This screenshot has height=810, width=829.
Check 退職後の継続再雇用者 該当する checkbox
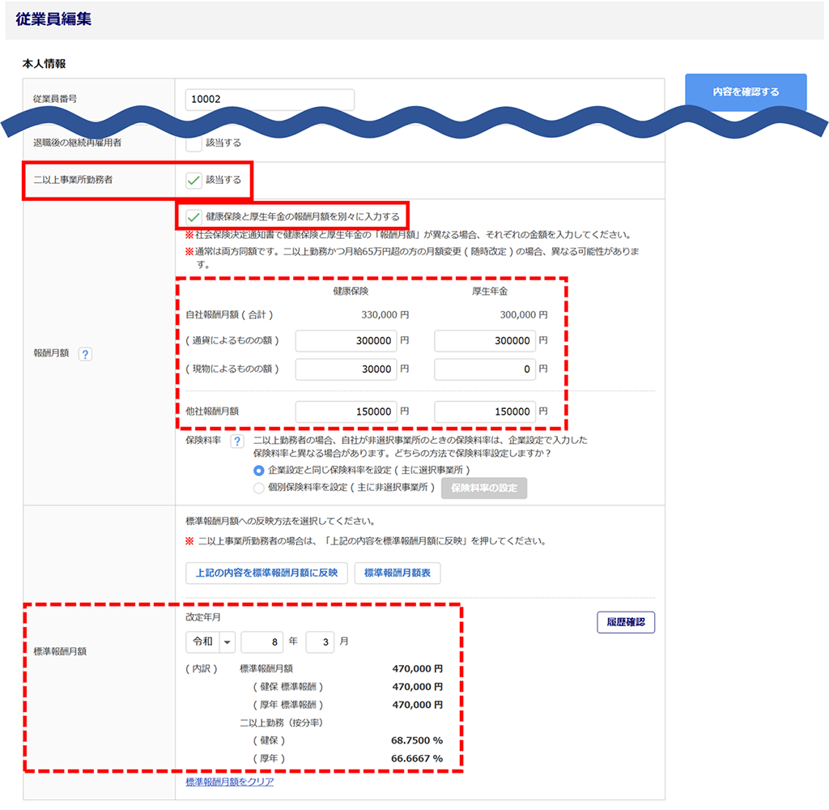(x=193, y=143)
